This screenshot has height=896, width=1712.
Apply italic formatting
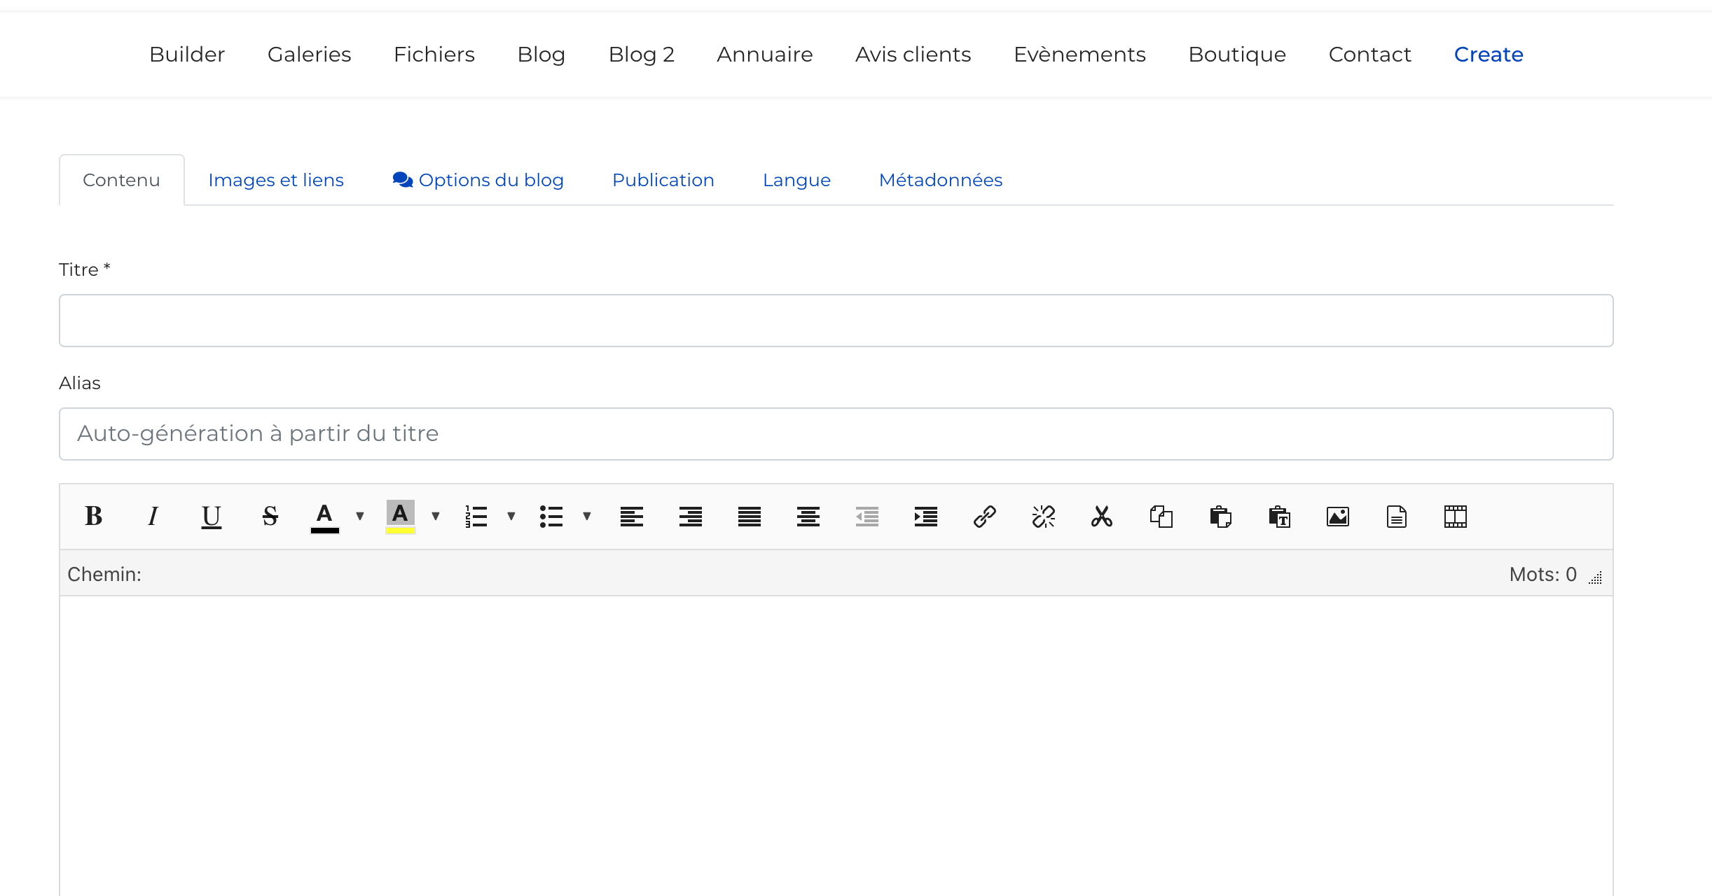click(153, 517)
